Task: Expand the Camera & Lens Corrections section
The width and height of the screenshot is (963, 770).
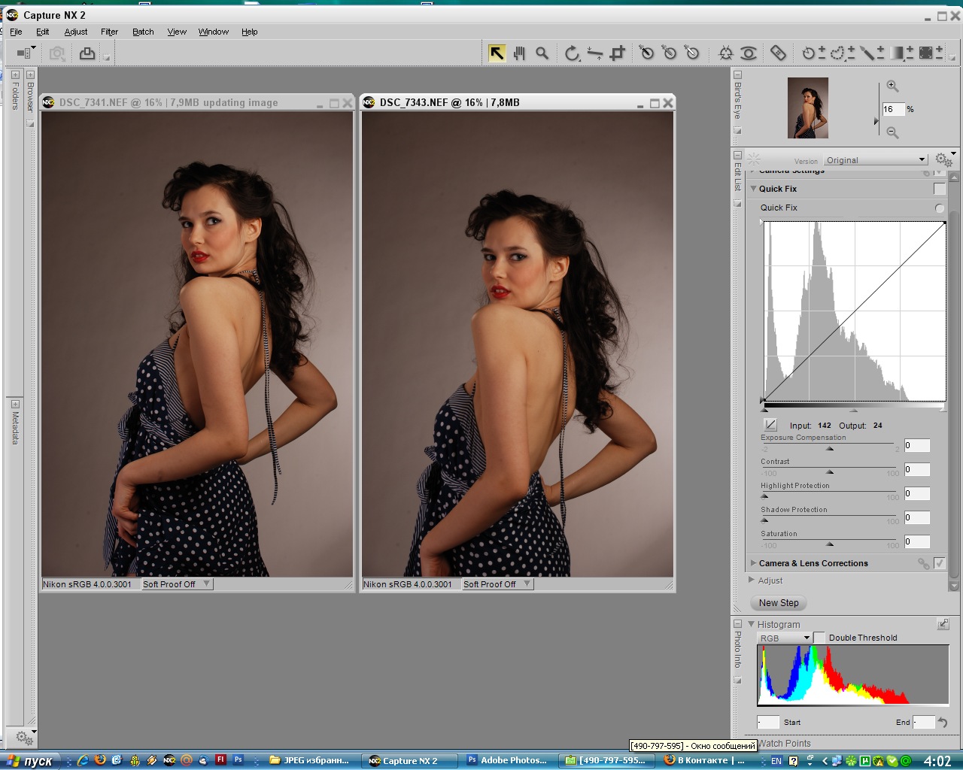Action: pyautogui.click(x=753, y=562)
